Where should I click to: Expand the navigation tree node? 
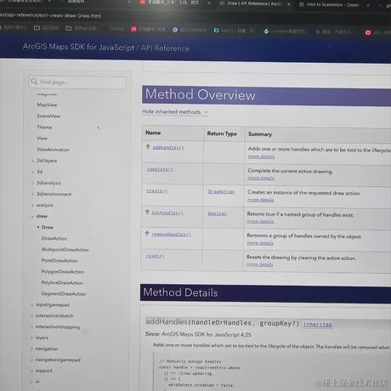31,348
